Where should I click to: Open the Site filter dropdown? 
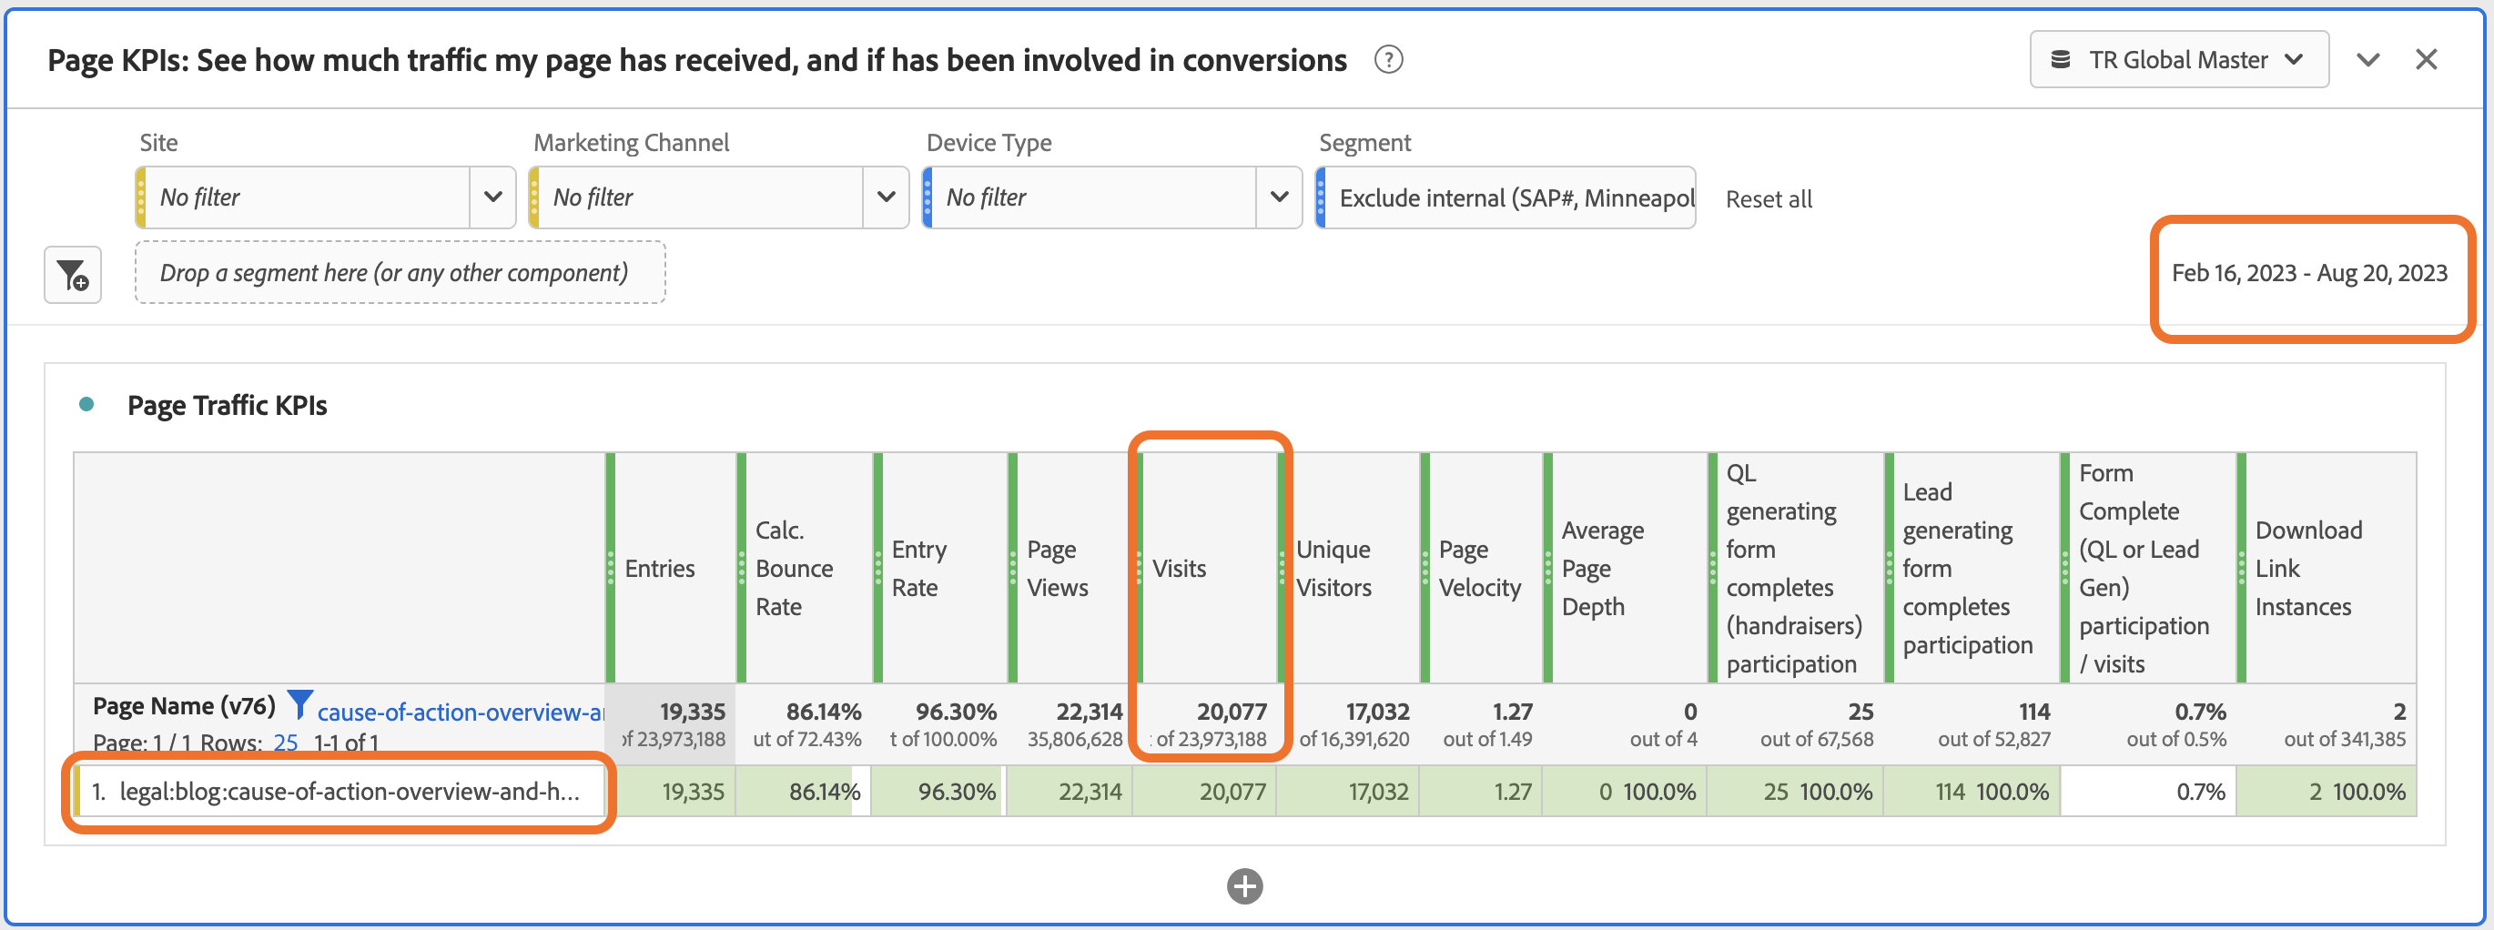[x=492, y=197]
